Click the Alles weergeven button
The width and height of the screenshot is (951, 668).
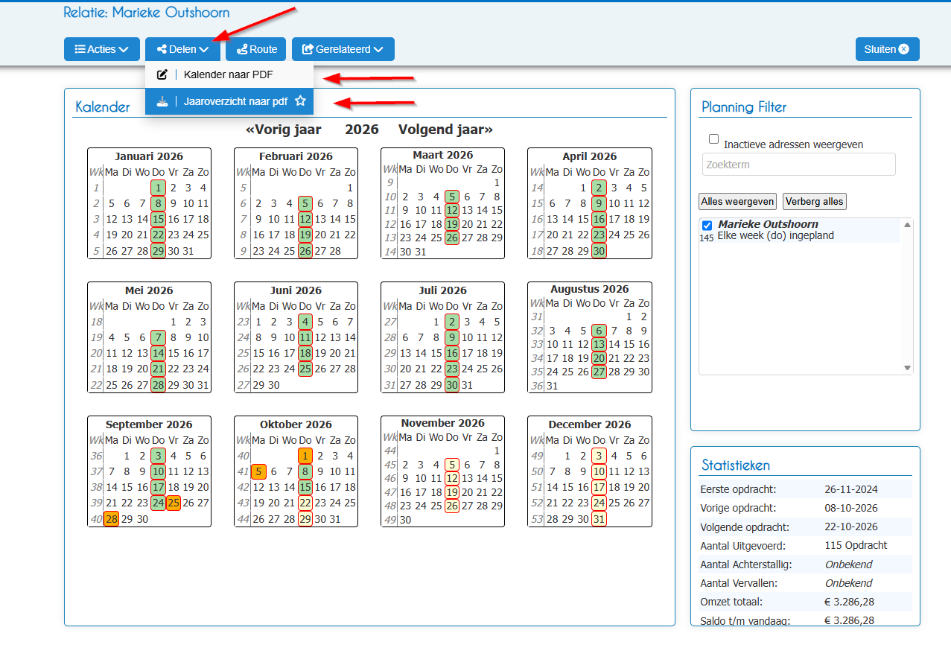tap(738, 202)
